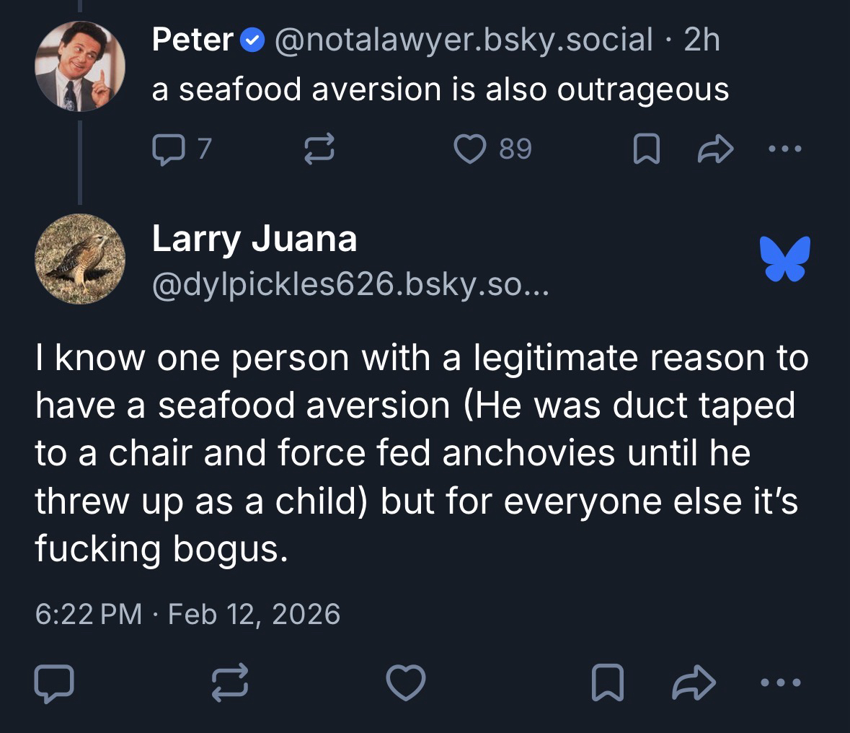Reply to Larry Juana's post
Screen dimensions: 850x733
[54, 682]
